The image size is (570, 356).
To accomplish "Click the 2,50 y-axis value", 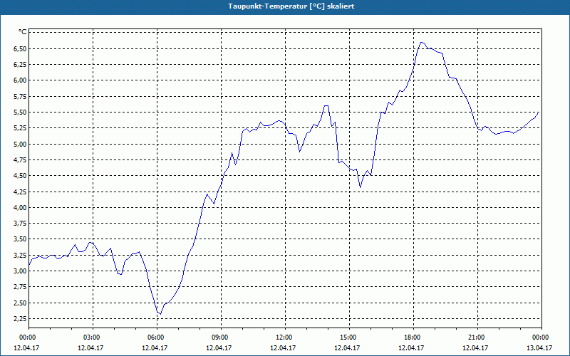I will (x=20, y=303).
